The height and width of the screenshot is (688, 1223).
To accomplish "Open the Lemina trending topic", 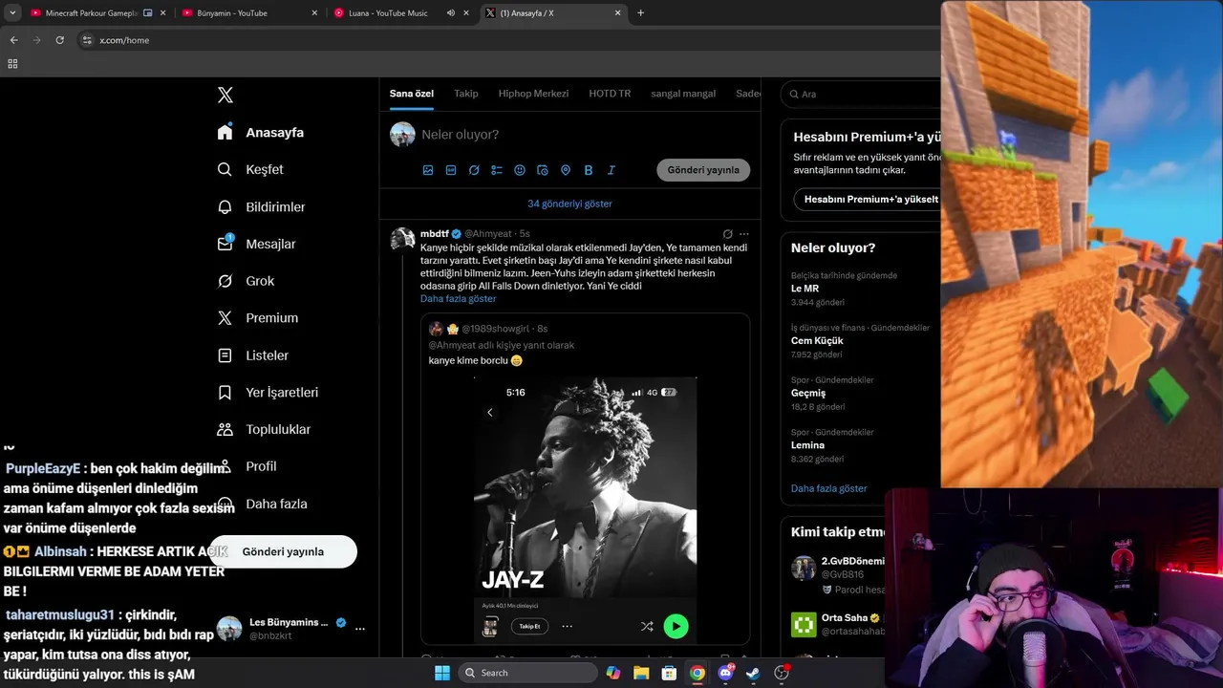I will point(807,445).
